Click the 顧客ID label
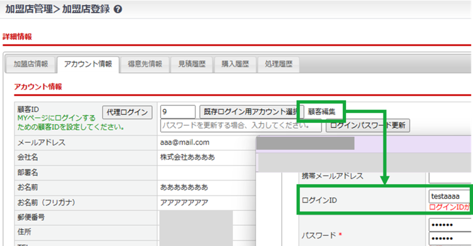 pyautogui.click(x=28, y=109)
